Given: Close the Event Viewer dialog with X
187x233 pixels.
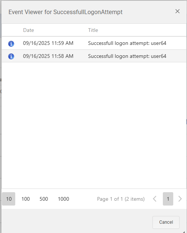Looking at the screenshot, I should [177, 11].
